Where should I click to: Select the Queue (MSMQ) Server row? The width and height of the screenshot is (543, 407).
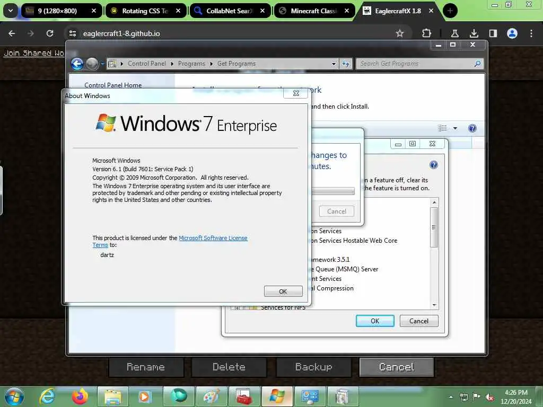coord(344,269)
